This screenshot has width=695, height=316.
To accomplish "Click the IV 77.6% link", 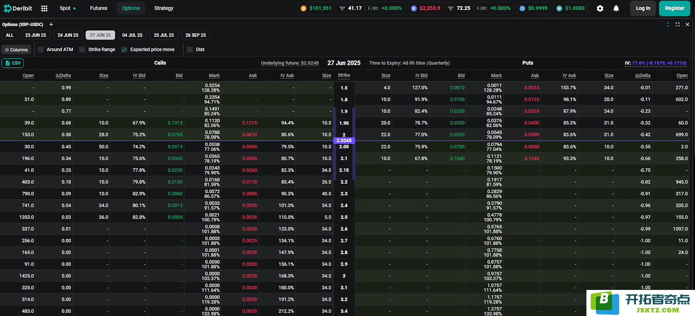I will 655,63.
